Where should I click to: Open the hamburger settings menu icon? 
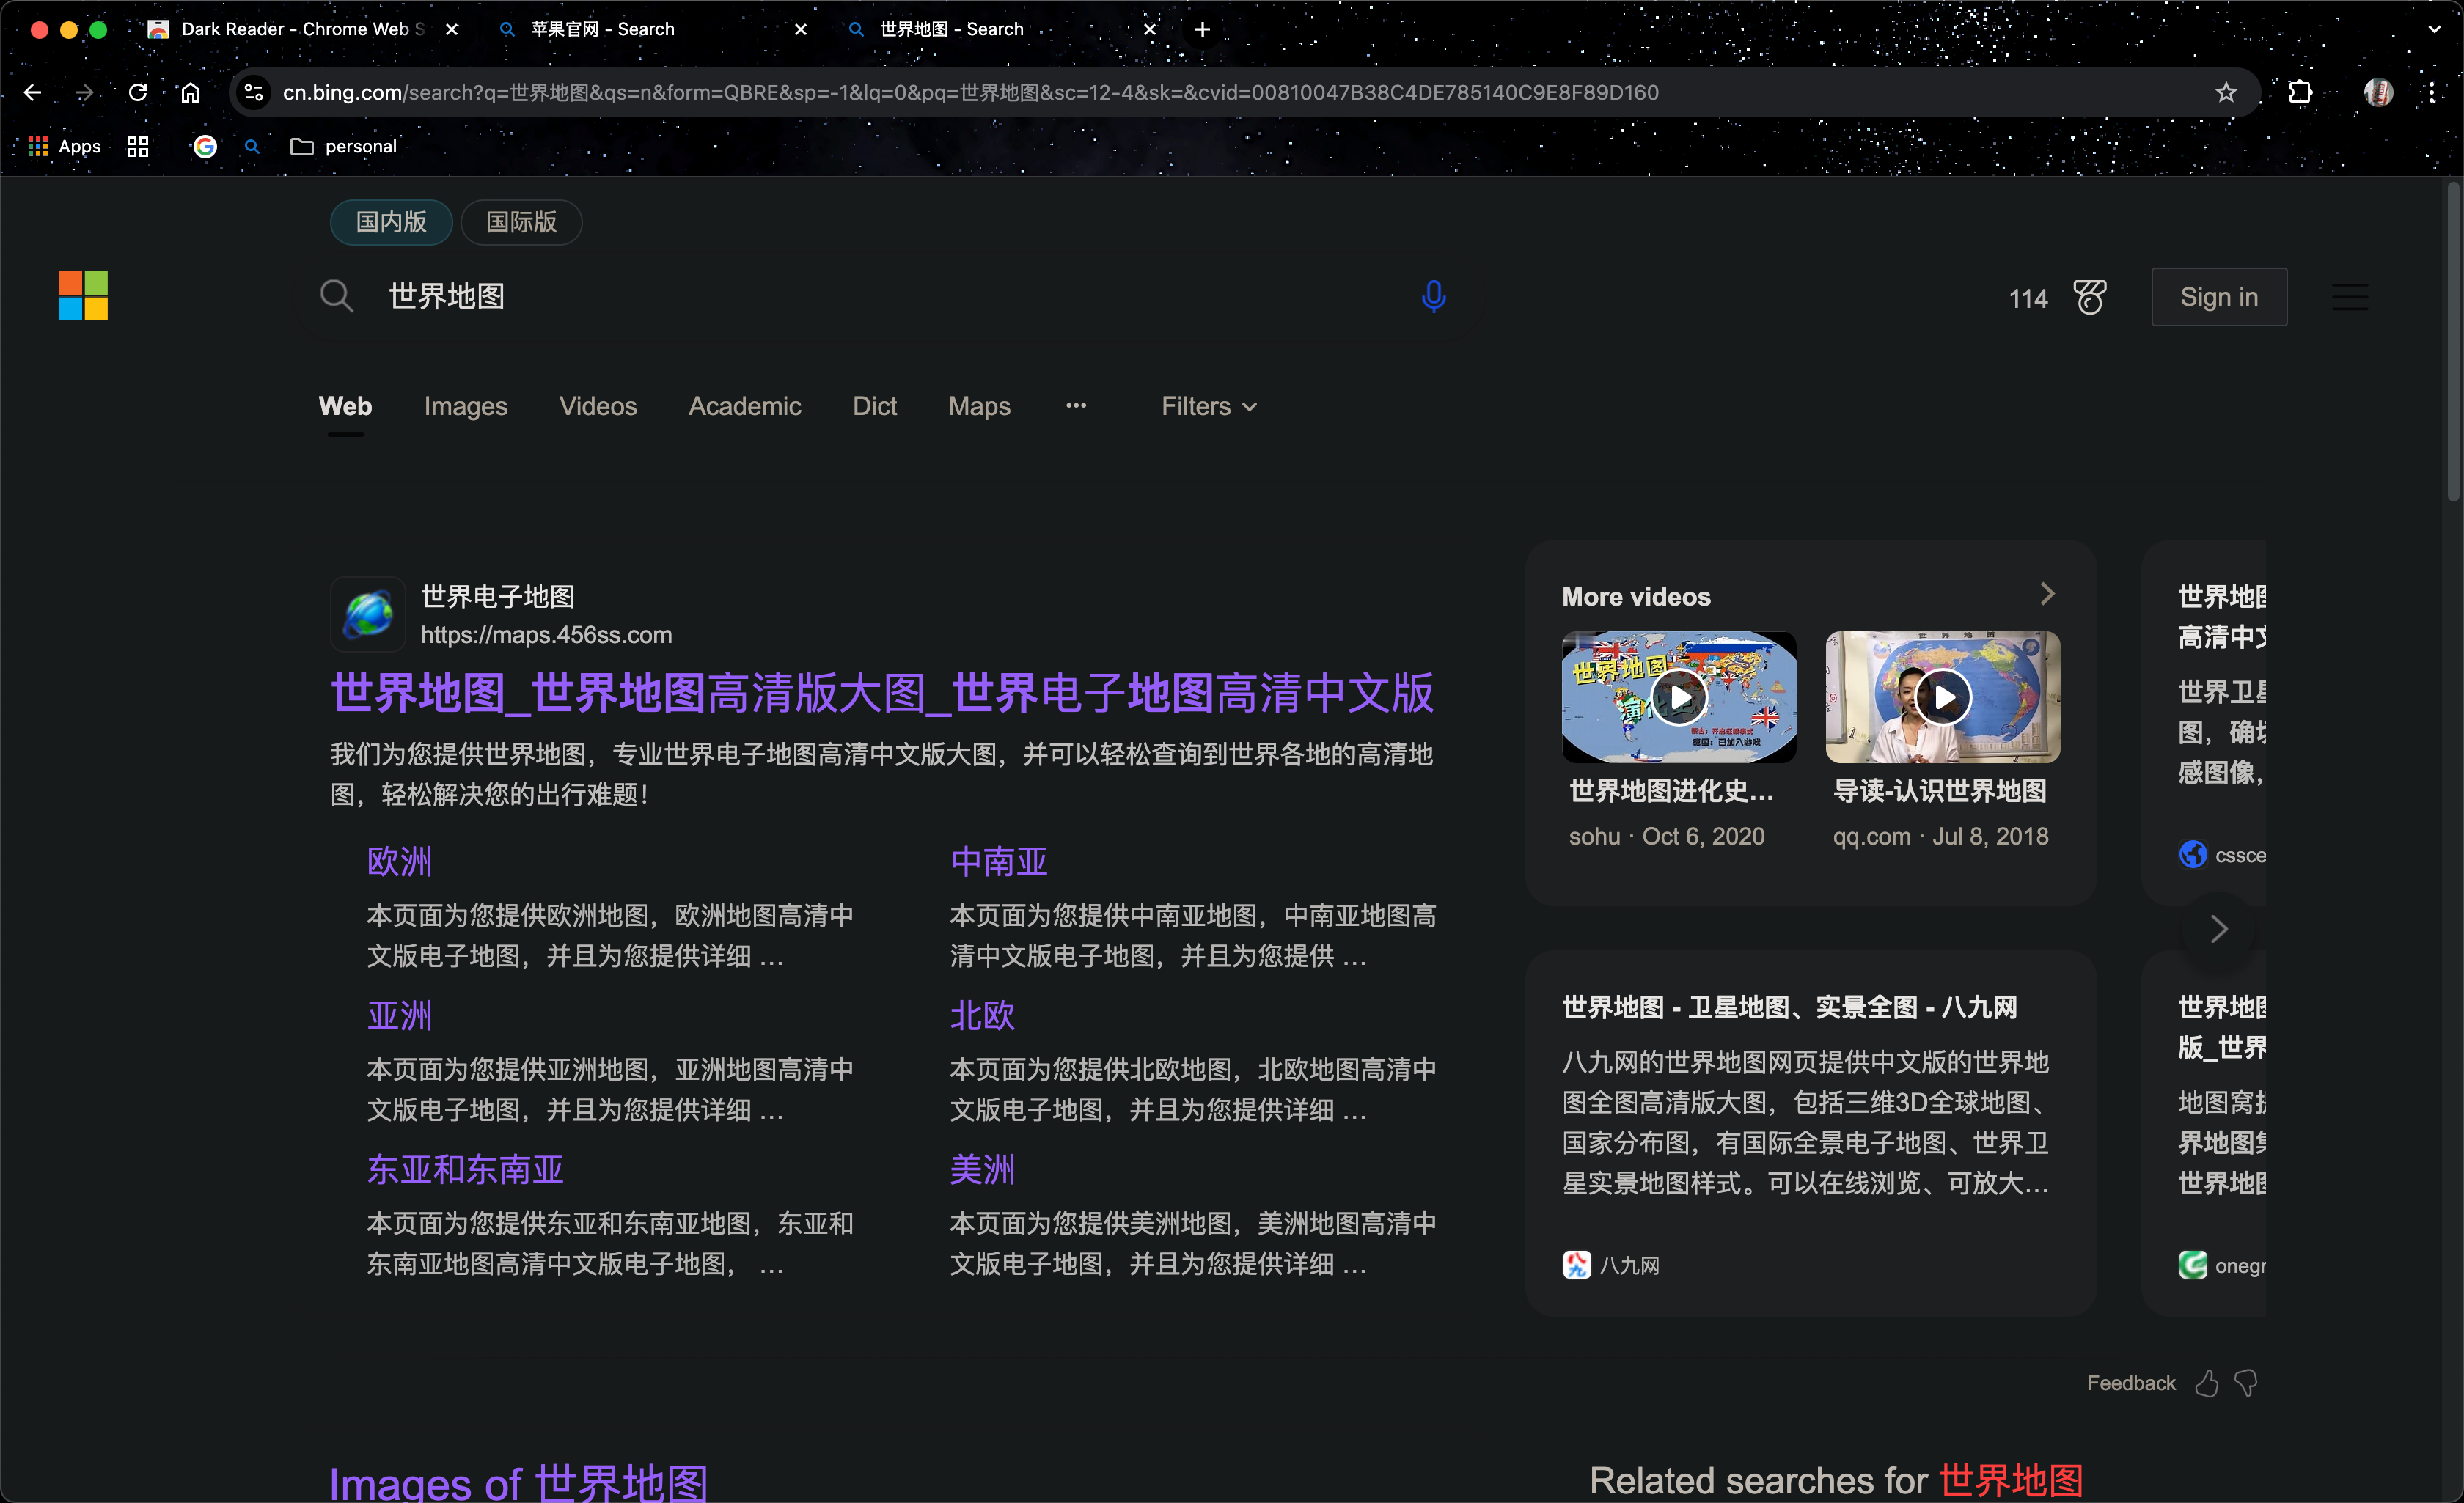tap(2349, 297)
